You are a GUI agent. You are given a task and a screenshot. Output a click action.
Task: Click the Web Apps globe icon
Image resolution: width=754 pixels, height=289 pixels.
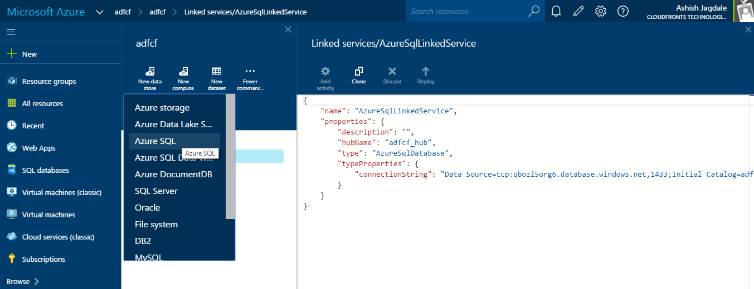(x=11, y=148)
